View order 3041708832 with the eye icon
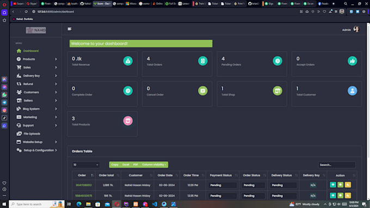Screen dimensions: 370x208 [x=333, y=185]
